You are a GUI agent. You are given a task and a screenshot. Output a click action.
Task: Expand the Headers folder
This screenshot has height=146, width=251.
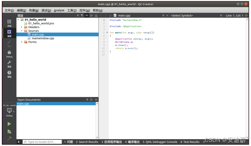[22, 27]
